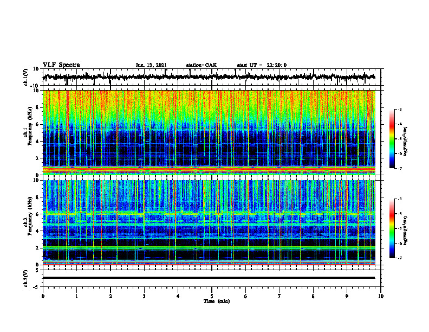Viewport: 429px width, 332px height.
Task: Click time axis tick label "10"
Action: click(381, 296)
